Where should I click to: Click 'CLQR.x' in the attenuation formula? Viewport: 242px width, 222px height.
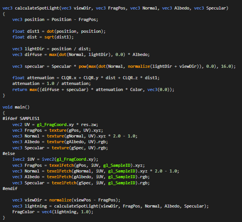(69, 78)
